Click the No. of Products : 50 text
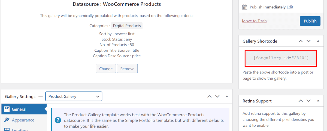 (x=117, y=45)
